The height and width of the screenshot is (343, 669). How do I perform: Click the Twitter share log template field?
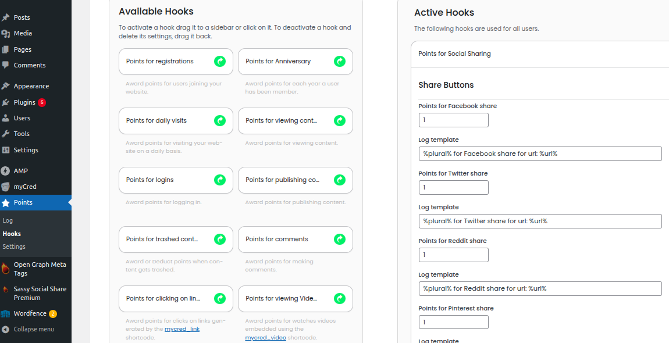540,221
